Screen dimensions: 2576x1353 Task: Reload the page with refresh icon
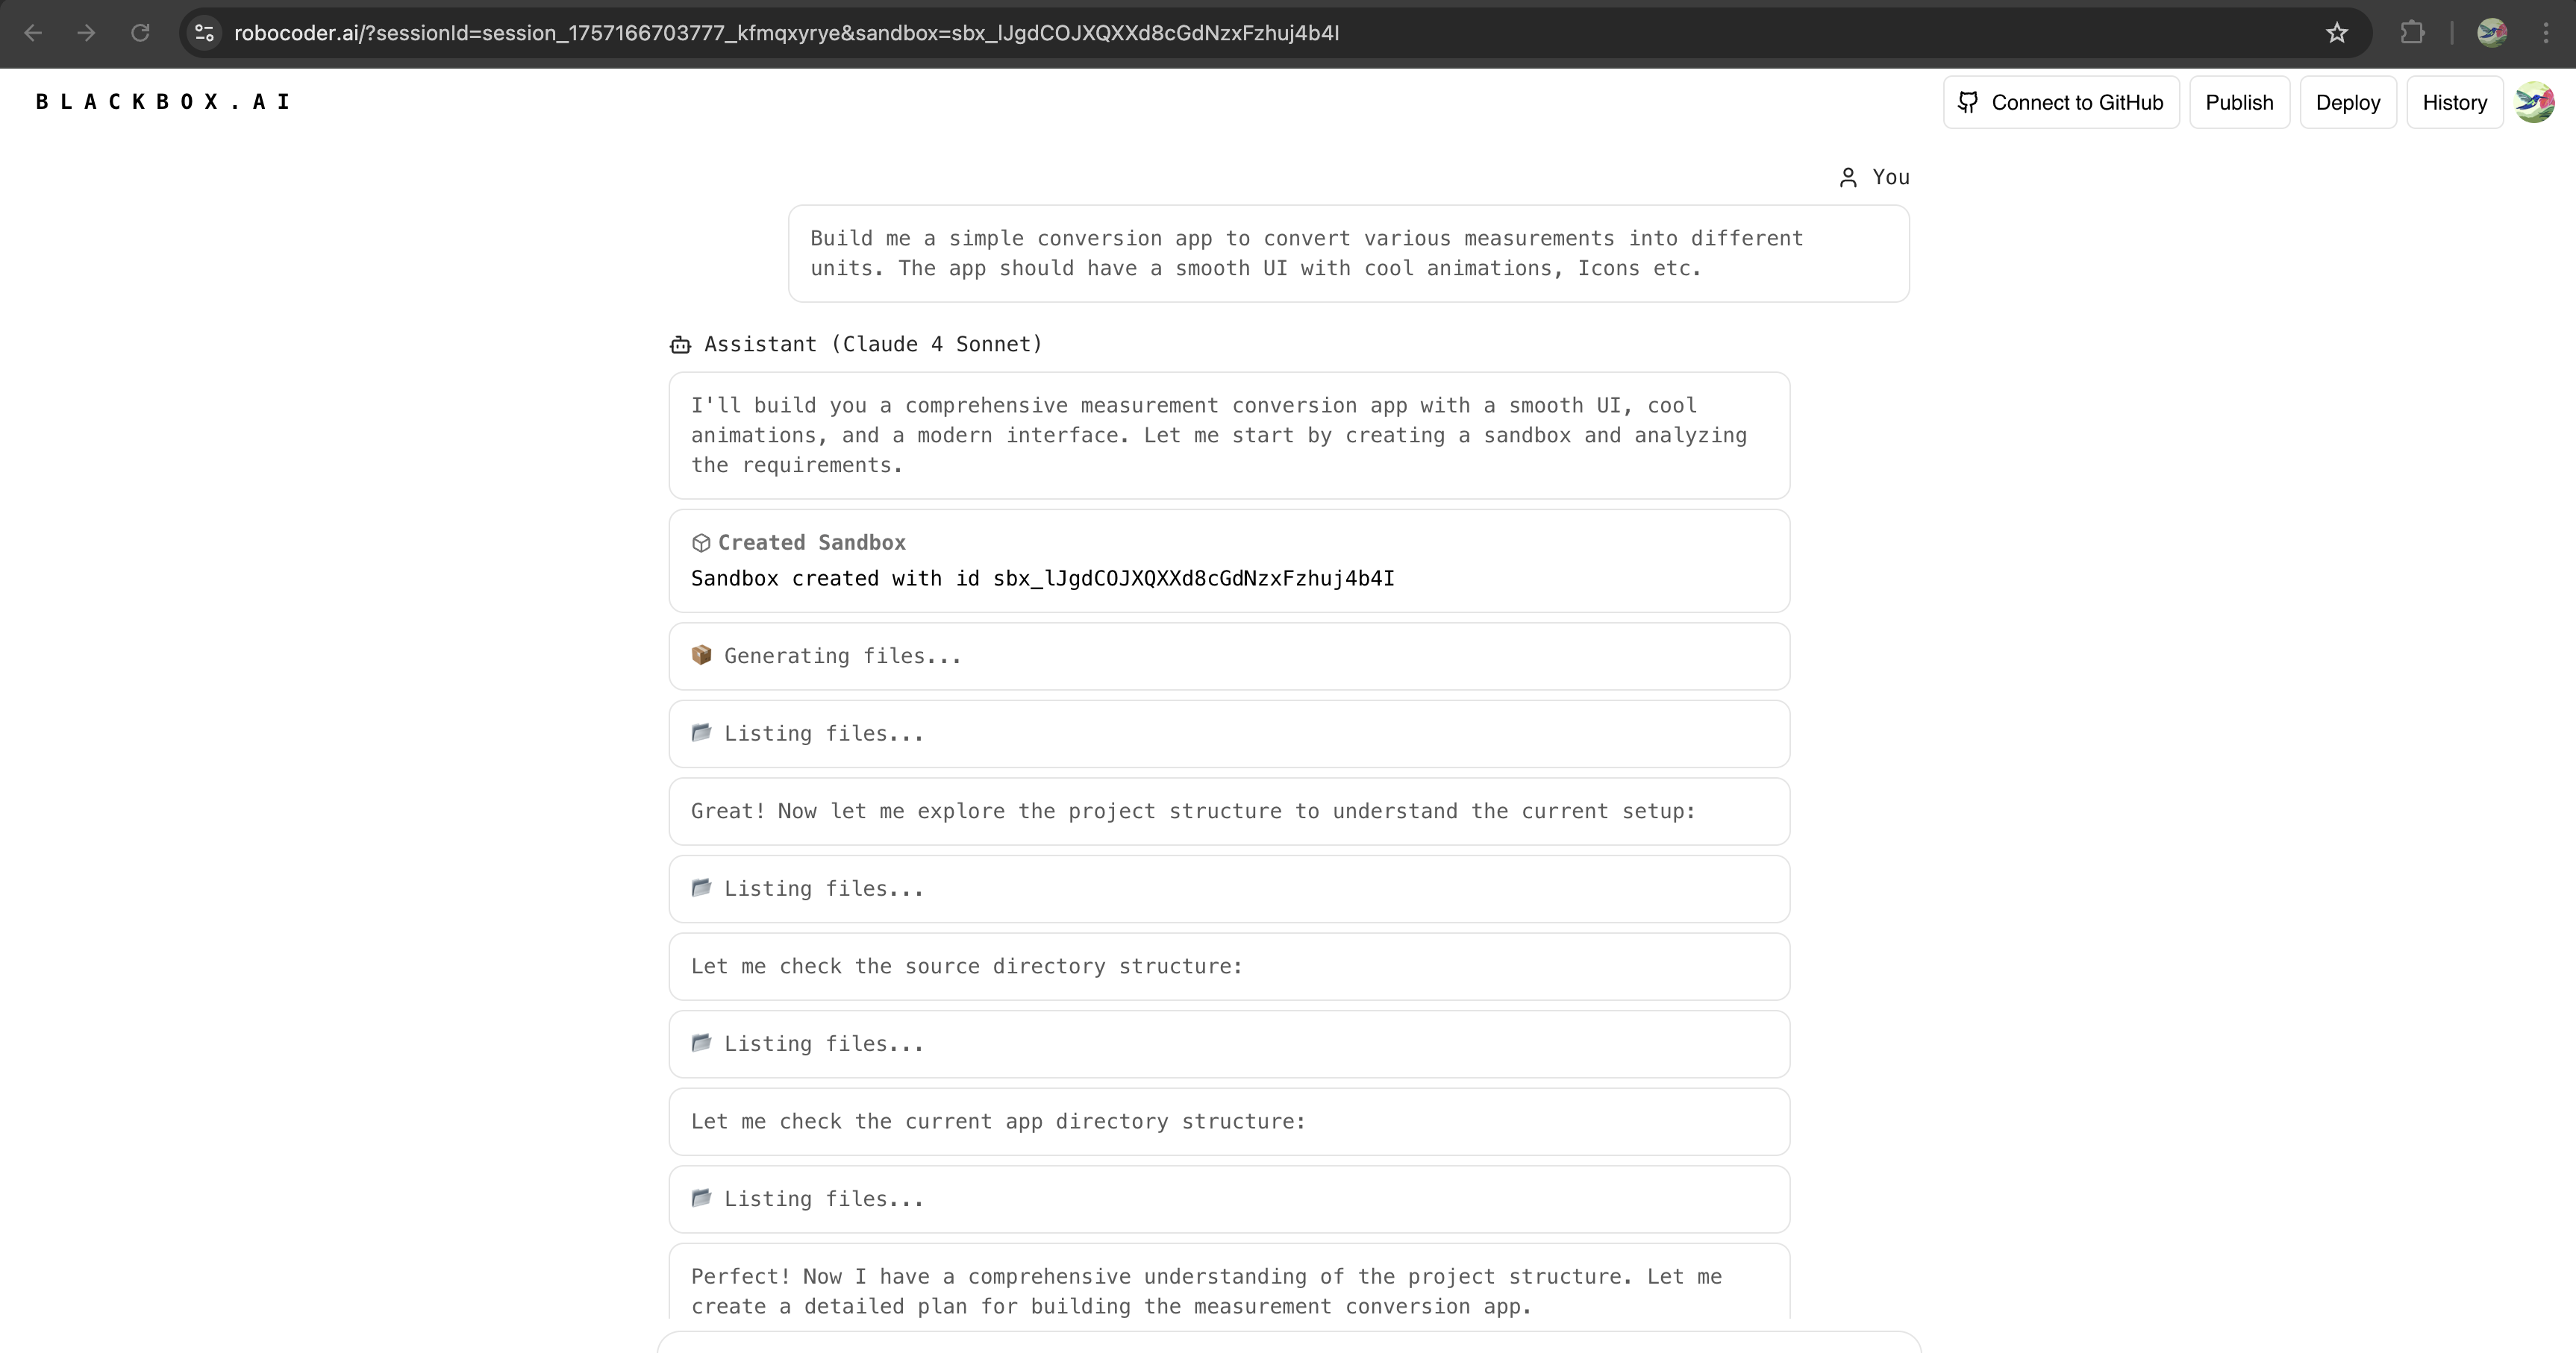tap(140, 33)
